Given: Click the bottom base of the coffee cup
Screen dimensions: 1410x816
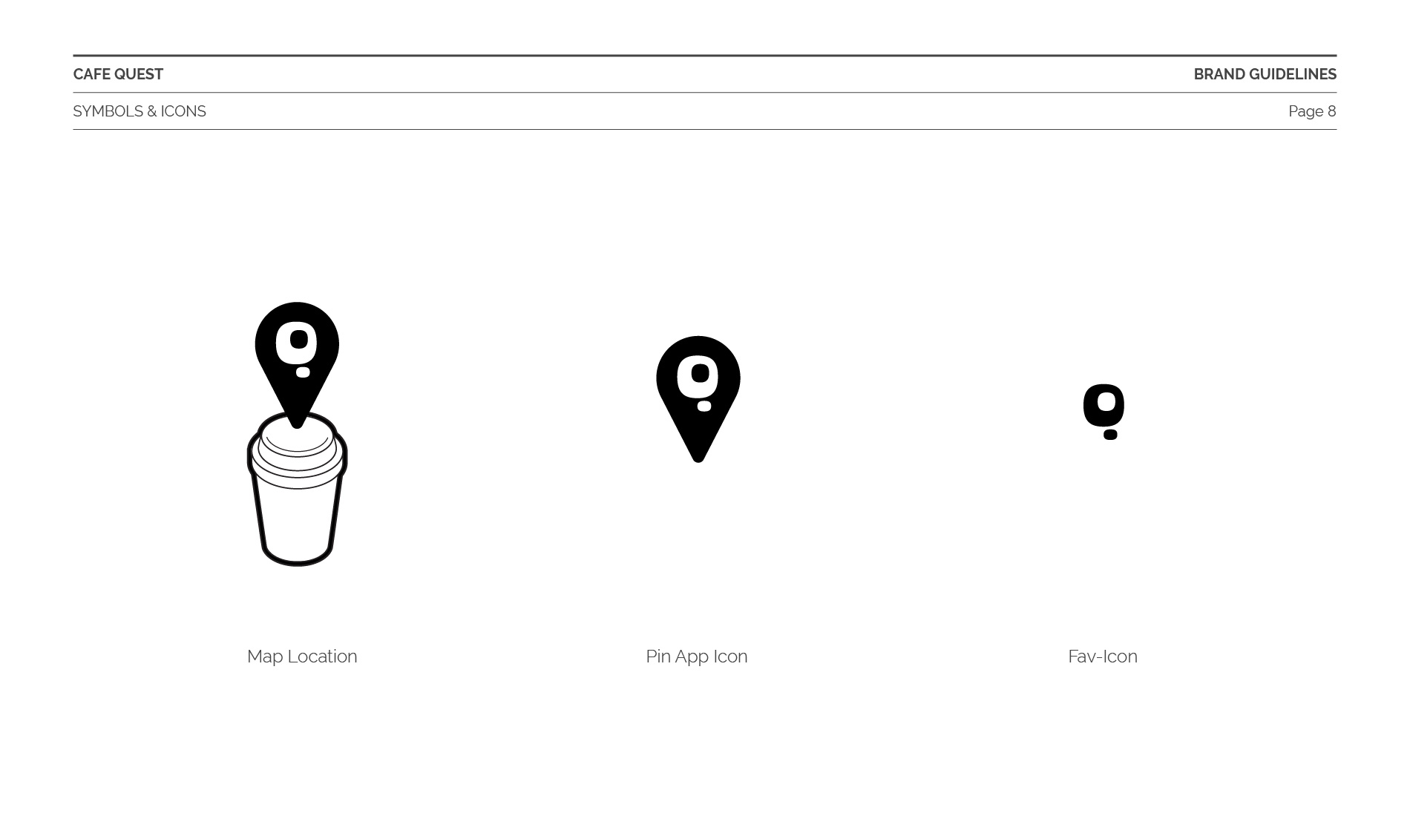Looking at the screenshot, I should pyautogui.click(x=297, y=555).
